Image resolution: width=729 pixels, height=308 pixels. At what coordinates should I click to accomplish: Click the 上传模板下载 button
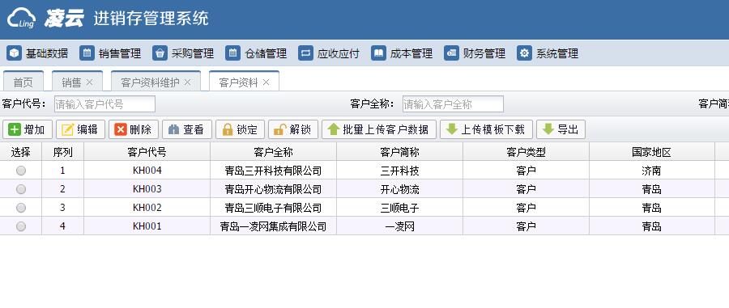click(x=486, y=129)
